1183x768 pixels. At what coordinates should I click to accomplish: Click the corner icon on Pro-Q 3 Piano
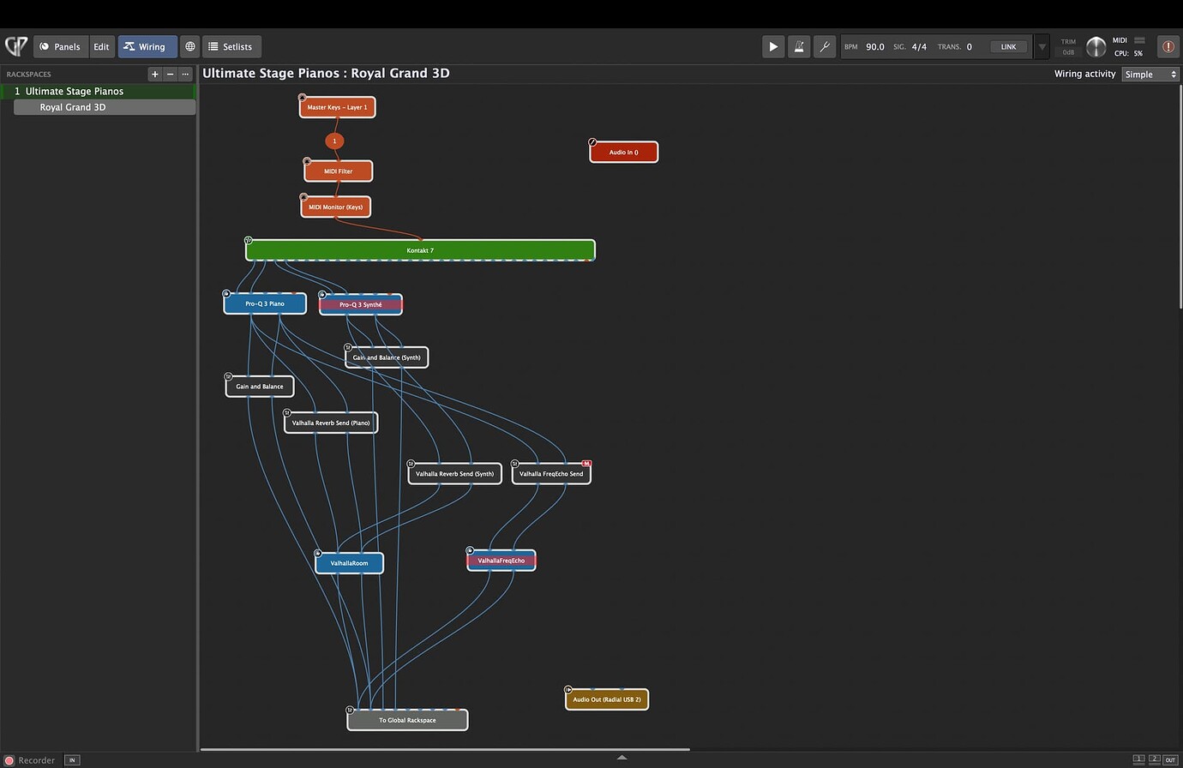pyautogui.click(x=226, y=294)
